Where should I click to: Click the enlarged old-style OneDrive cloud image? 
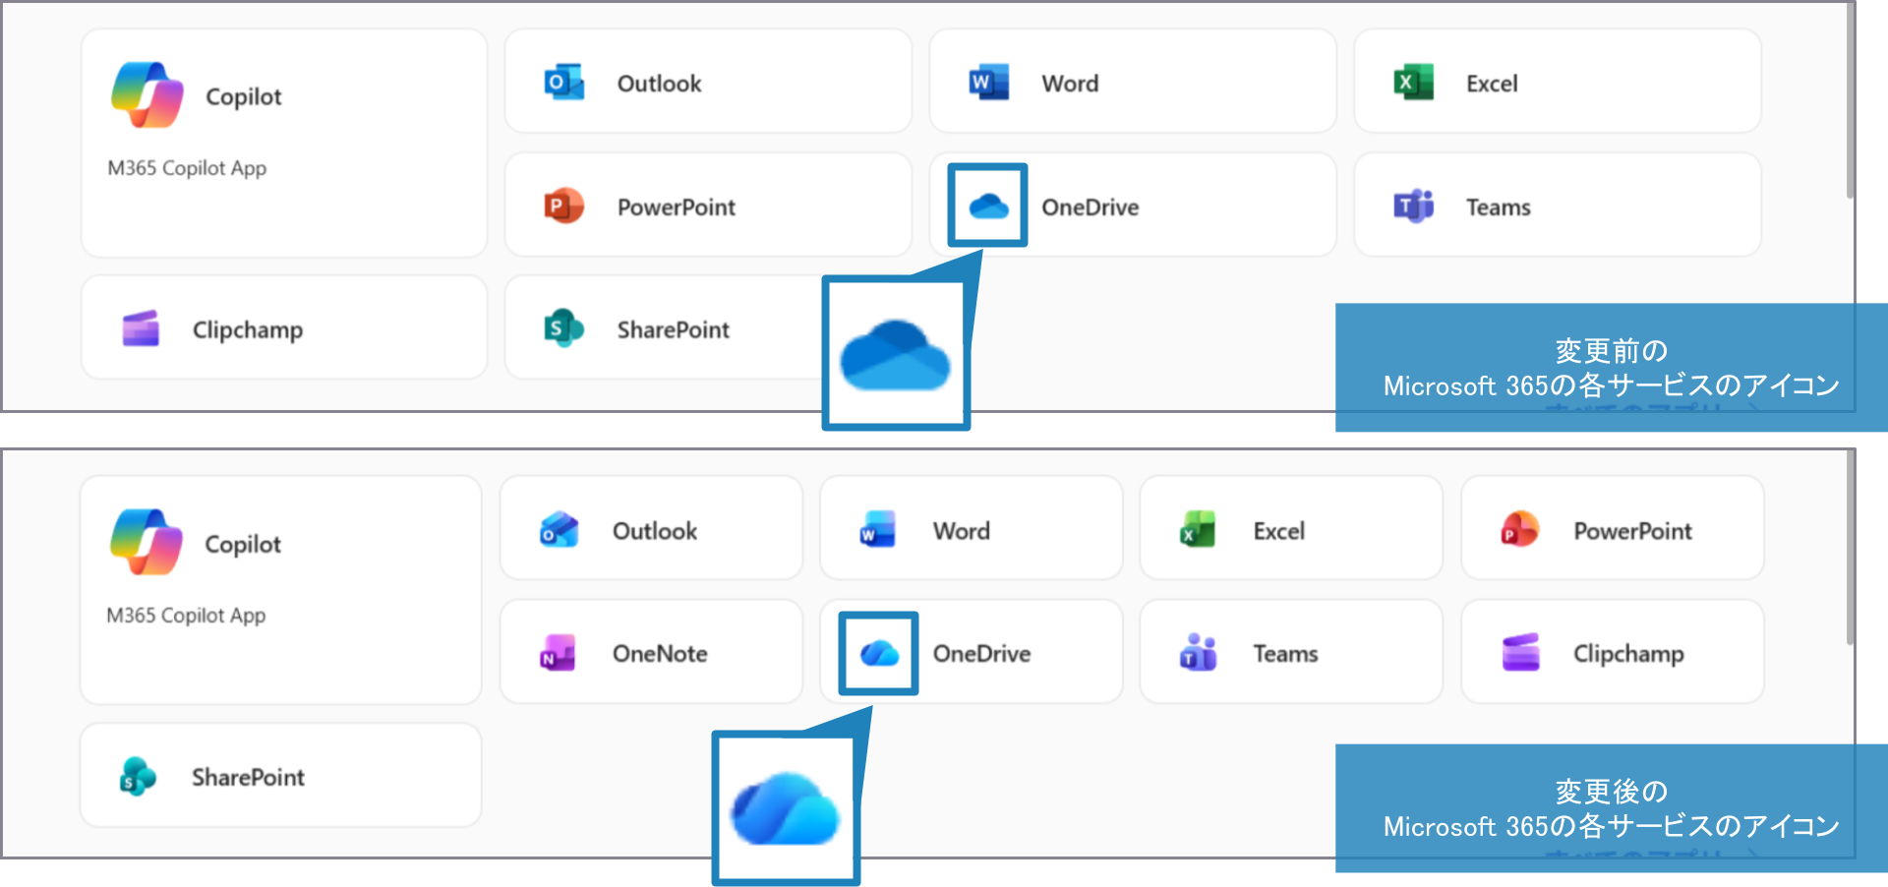point(895,355)
